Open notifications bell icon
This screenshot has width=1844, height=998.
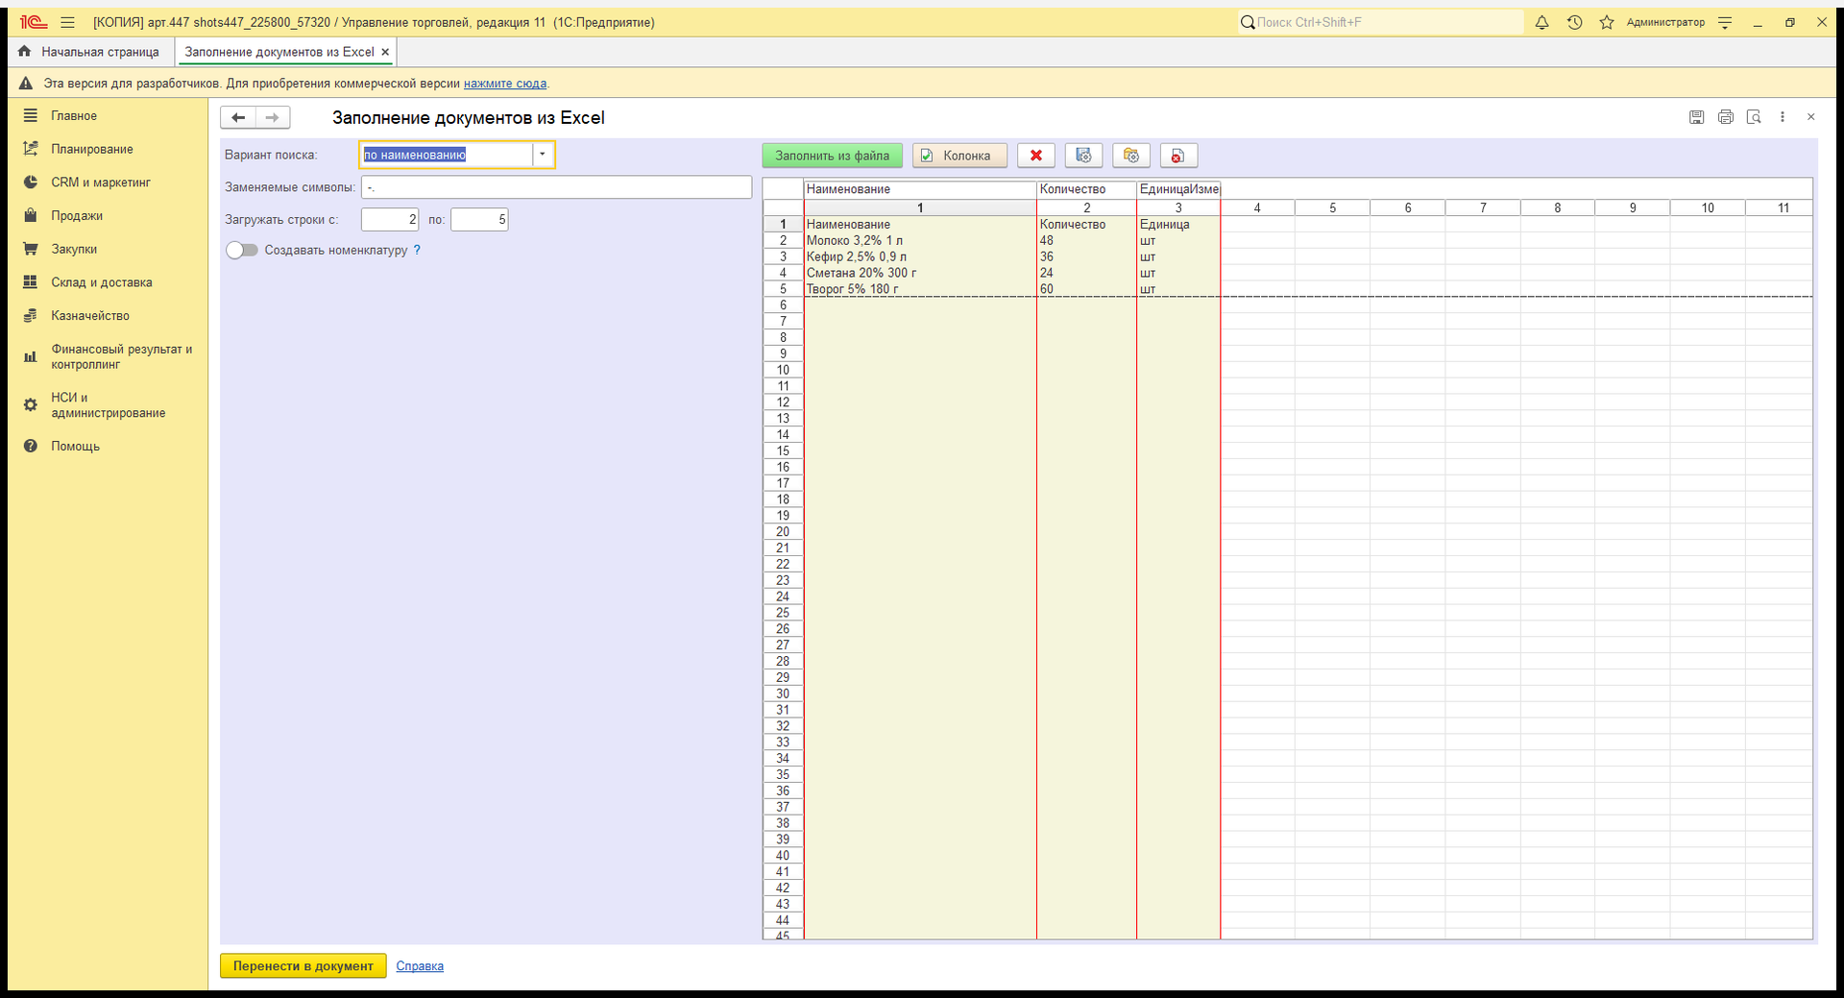(1541, 22)
